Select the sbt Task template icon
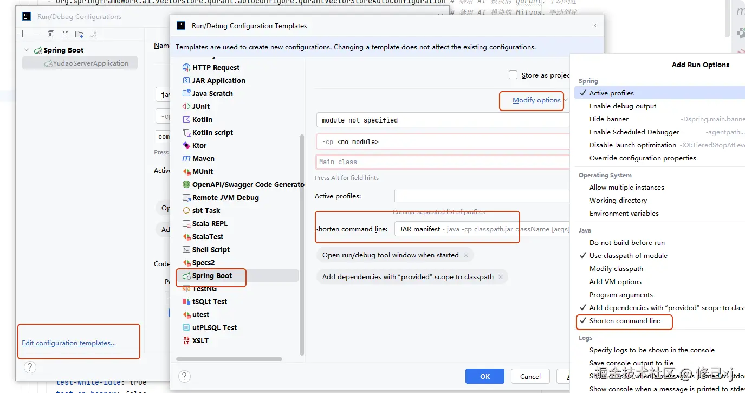745x393 pixels. (186, 211)
